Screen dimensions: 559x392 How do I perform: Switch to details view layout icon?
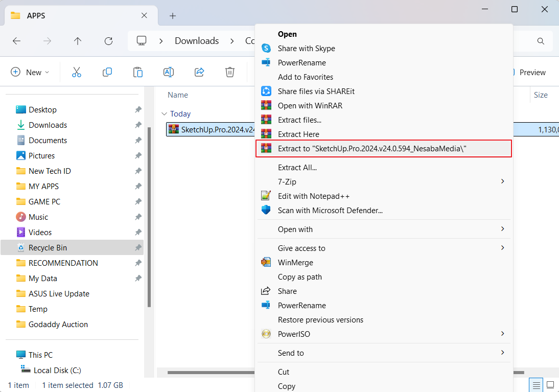(537, 385)
